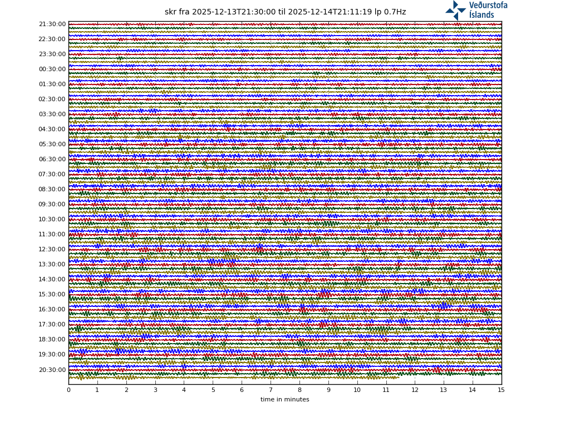Select the 21:30:00 time label
Screen dimensions: 570x427
coord(52,24)
